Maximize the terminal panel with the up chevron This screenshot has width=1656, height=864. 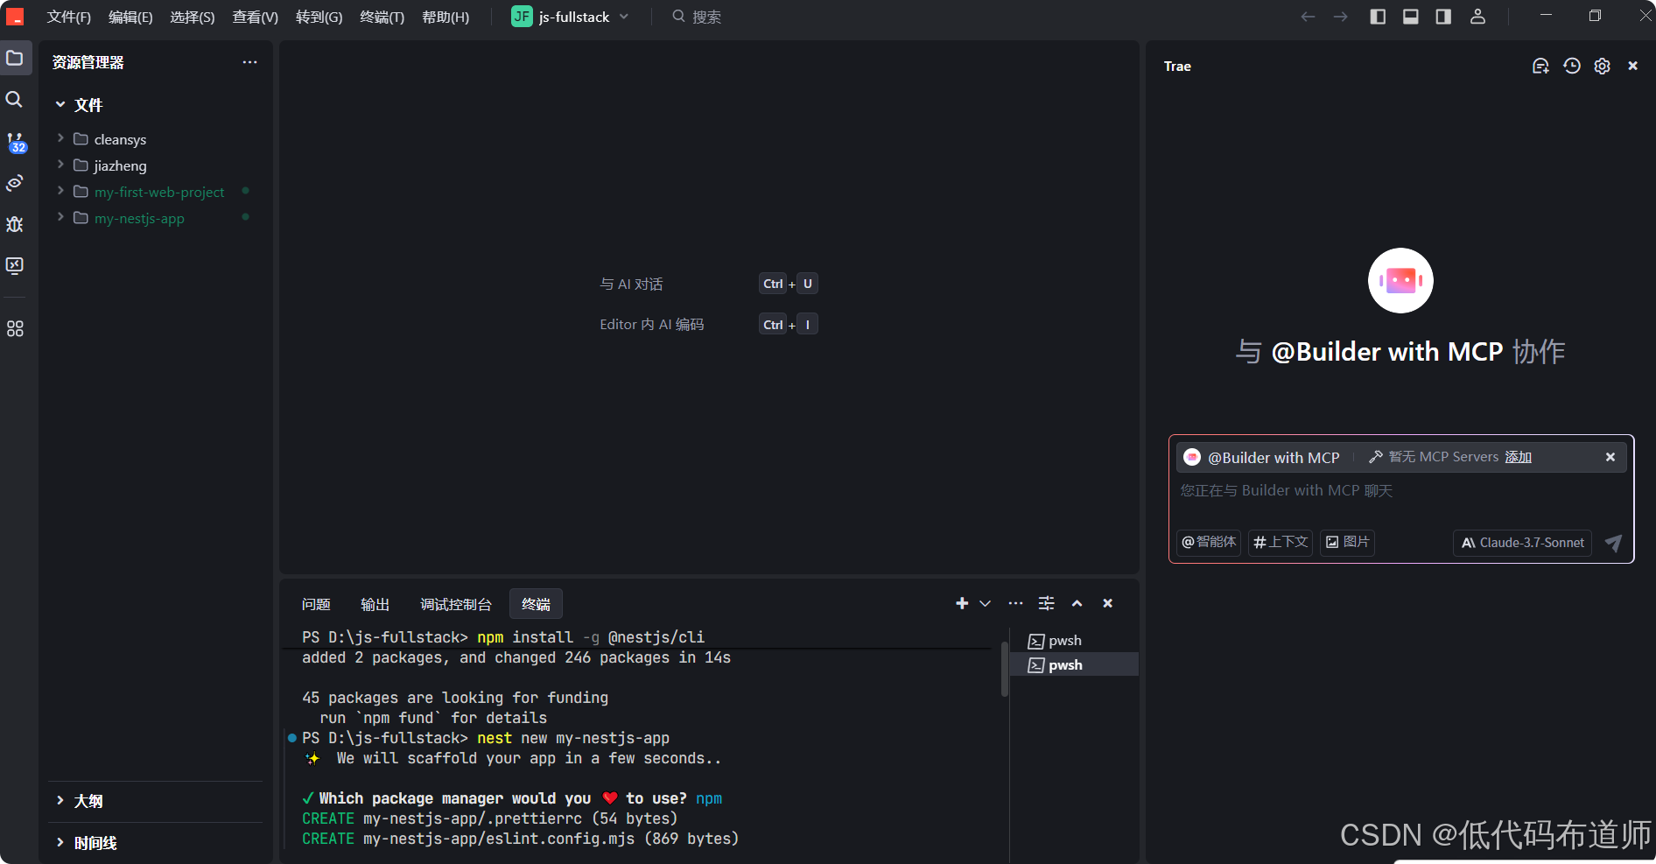point(1077,603)
